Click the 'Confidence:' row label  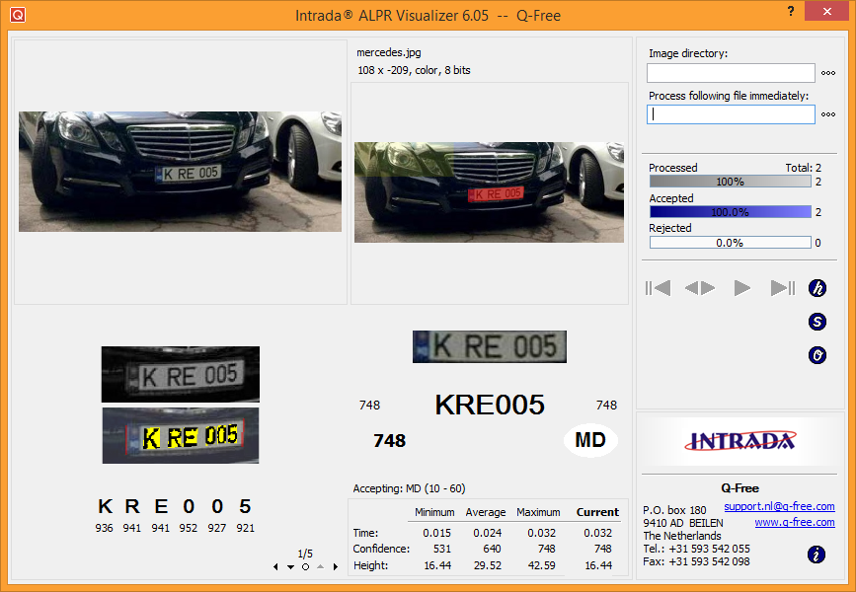pos(381,549)
